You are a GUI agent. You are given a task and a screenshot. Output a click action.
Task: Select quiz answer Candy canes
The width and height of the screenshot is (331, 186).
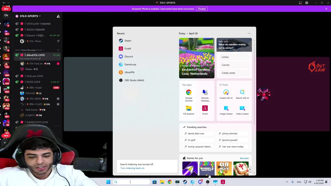(234, 73)
